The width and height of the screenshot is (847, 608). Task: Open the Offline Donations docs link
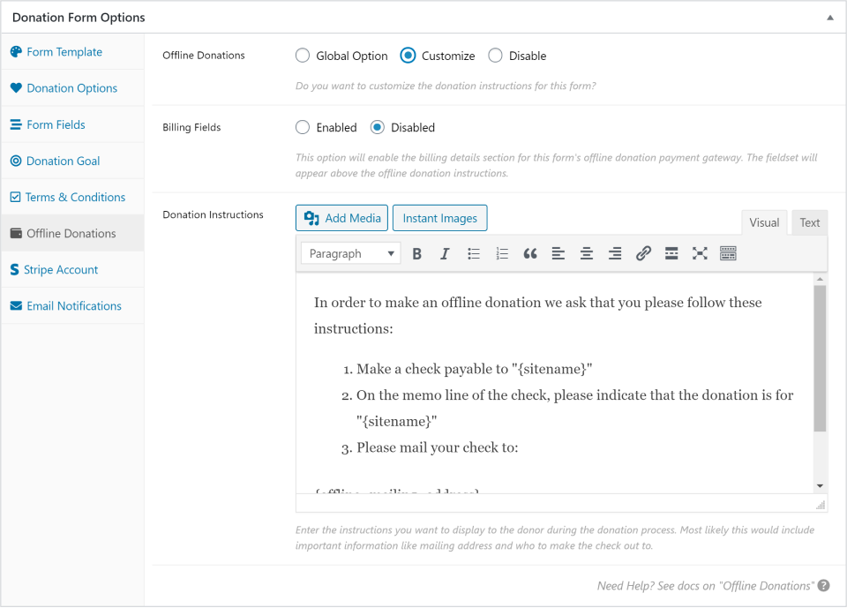(706, 586)
